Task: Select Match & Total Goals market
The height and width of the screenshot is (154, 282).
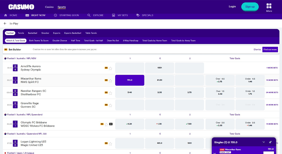Action: click(16, 41)
